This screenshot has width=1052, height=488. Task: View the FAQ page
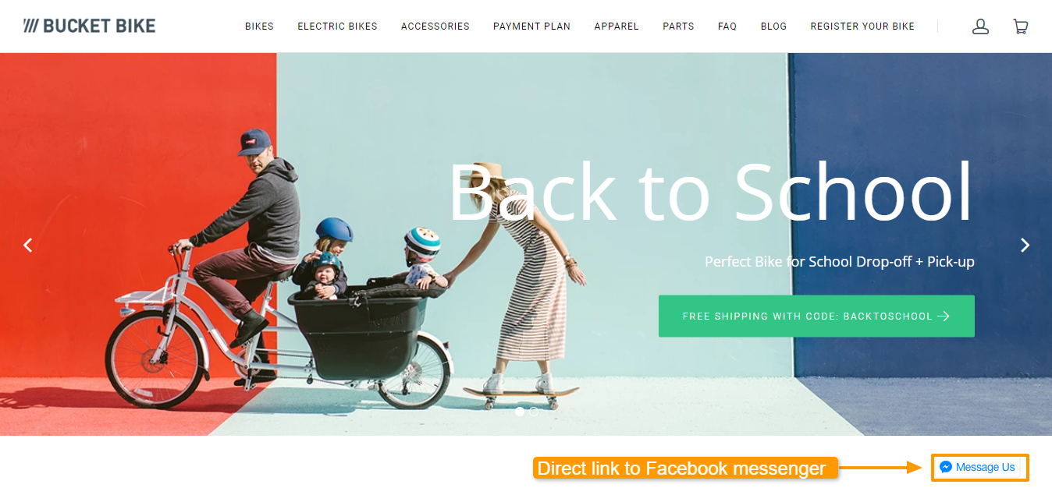click(727, 27)
